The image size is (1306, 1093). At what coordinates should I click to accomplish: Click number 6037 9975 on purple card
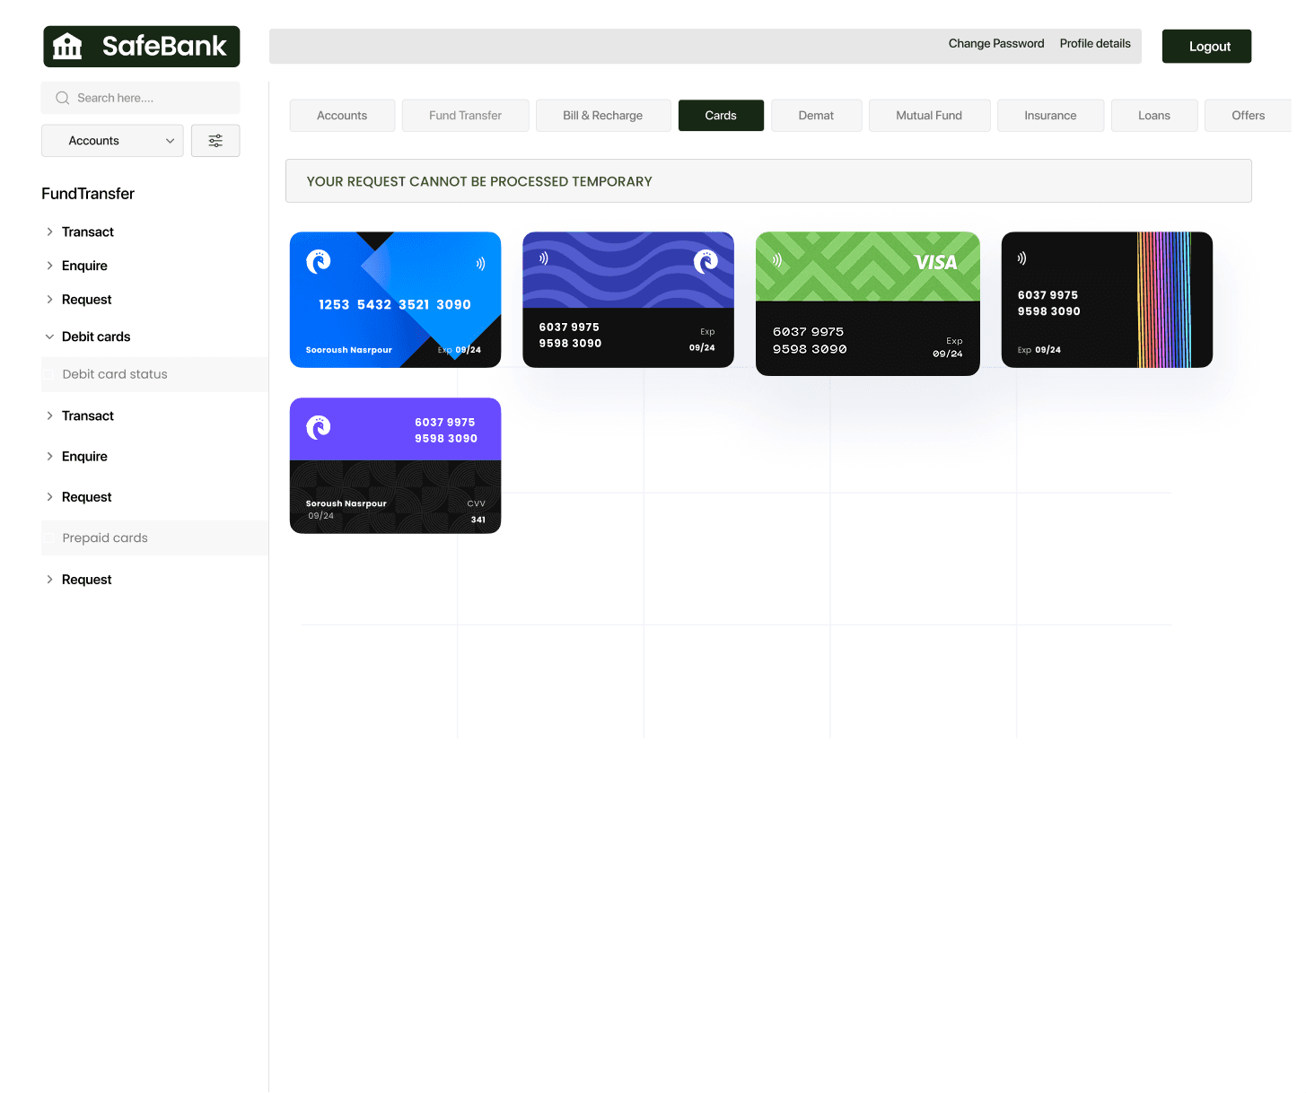tap(445, 423)
